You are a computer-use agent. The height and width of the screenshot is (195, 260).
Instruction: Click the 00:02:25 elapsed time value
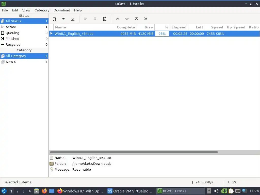tap(180, 34)
